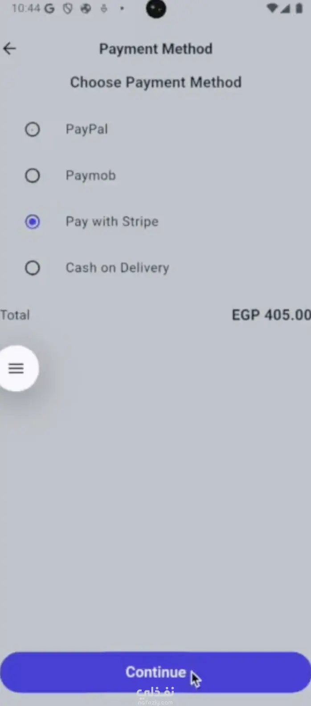The height and width of the screenshot is (706, 311).
Task: Tap the Google G status bar icon
Action: (49, 8)
